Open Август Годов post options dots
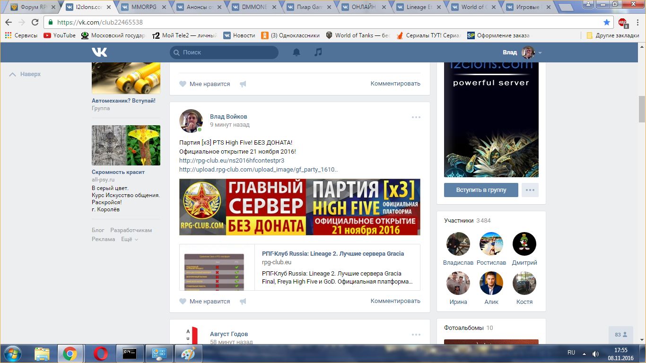Screen dimensions: 646x363 click(416, 335)
